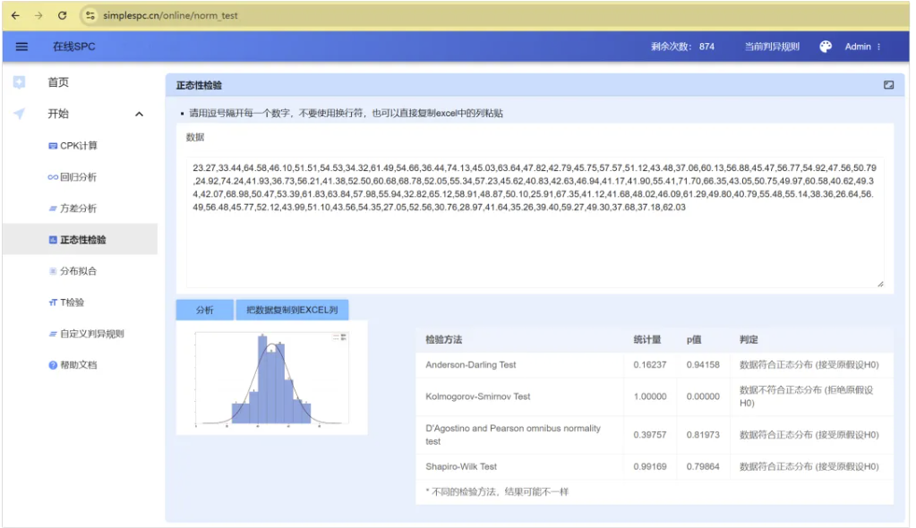Click 当前判异规则 in the top bar
916x528 pixels.
click(x=771, y=47)
